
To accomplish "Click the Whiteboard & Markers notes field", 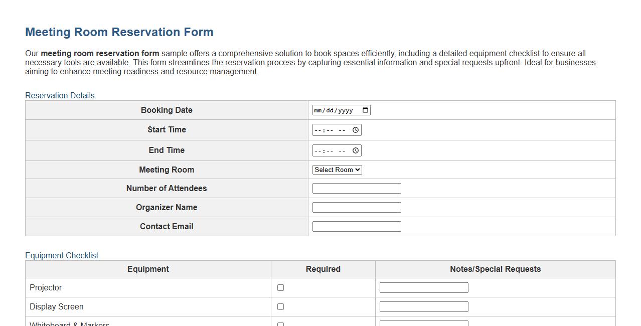I will tap(424, 324).
